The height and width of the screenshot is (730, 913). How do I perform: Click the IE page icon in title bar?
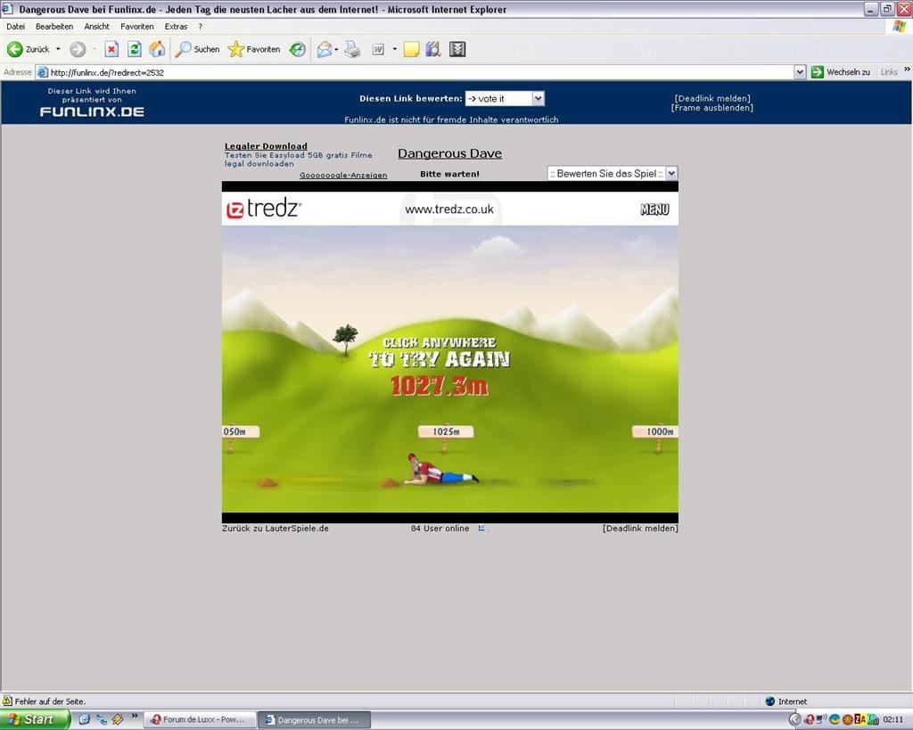point(7,9)
